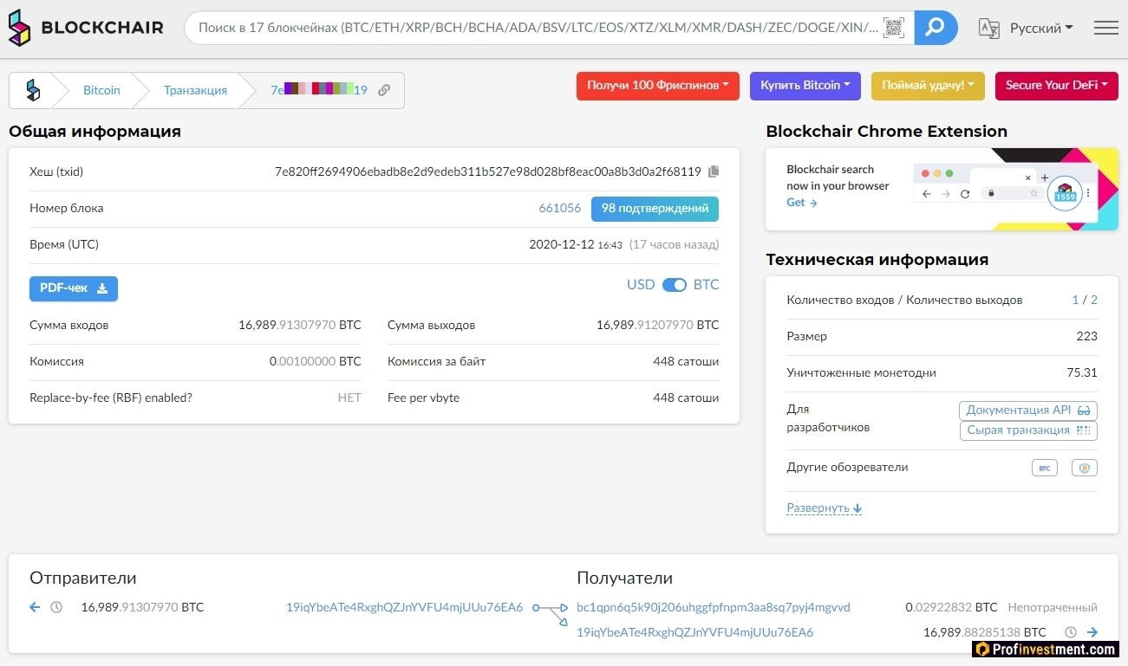Open the Получи 100 Фриспинов dropdown
Viewport: 1128px width, 666px height.
[x=658, y=86]
